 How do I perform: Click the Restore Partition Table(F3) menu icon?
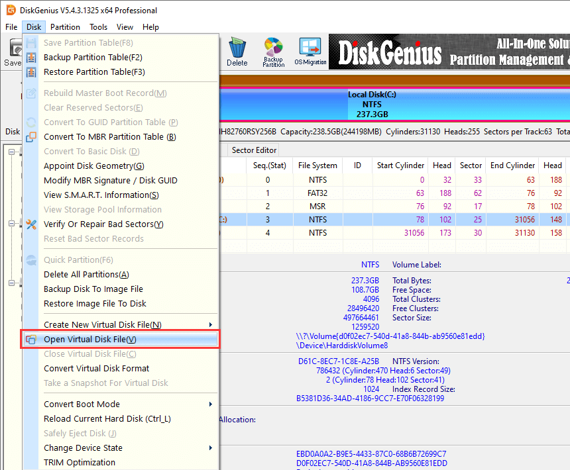pyautogui.click(x=31, y=72)
